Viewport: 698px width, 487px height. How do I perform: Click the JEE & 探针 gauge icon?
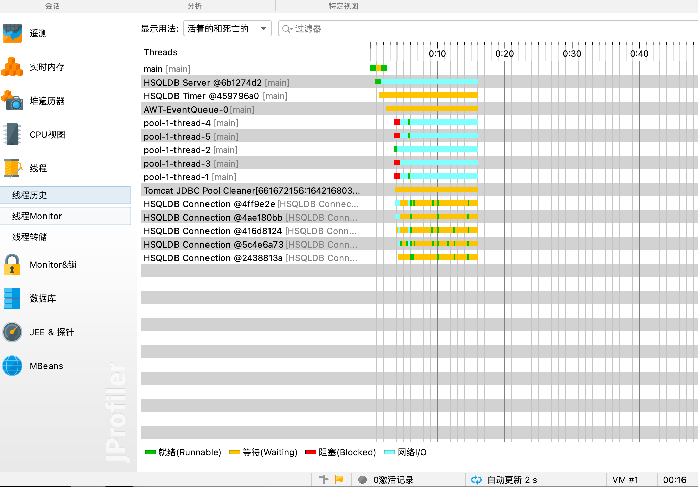pos(12,332)
